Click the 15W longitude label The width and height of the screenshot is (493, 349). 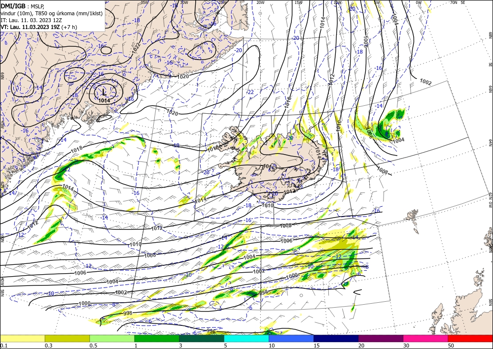coord(298,2)
